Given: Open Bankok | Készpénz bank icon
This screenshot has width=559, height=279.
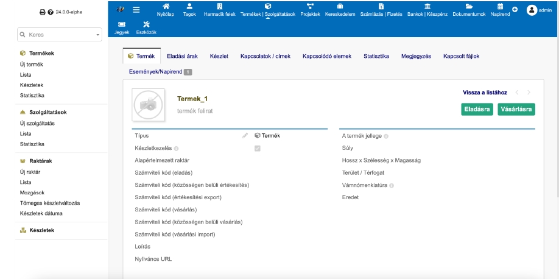Looking at the screenshot, I should click(x=427, y=7).
